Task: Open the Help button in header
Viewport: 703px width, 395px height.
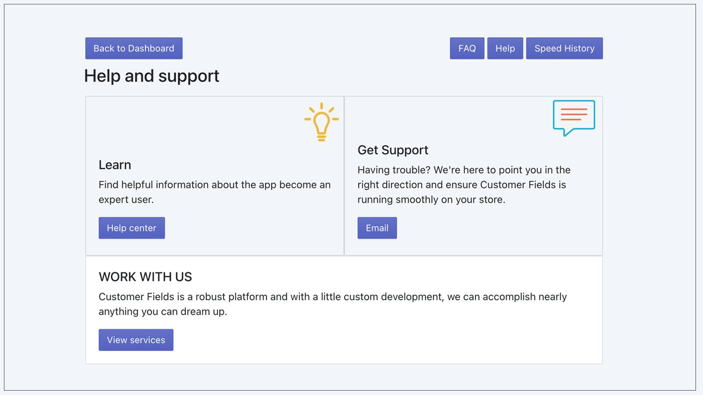Action: (505, 48)
